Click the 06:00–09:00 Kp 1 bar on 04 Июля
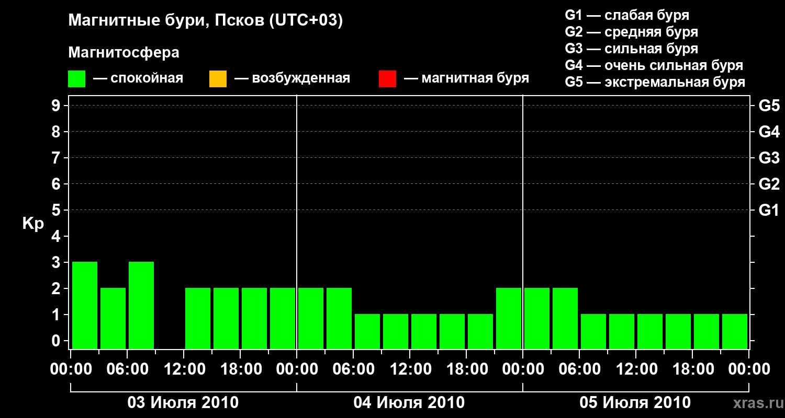The image size is (785, 418). click(x=367, y=331)
